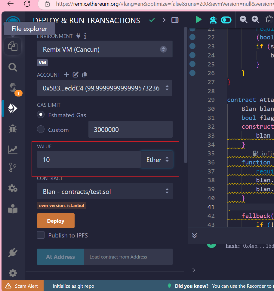
Task: Check the Publish to IPFS checkbox
Action: [41, 235]
